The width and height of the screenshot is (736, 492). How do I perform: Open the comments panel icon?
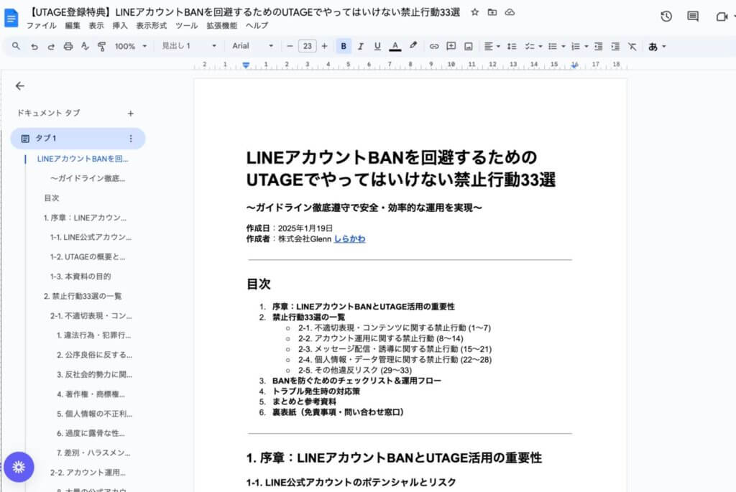[x=693, y=17]
